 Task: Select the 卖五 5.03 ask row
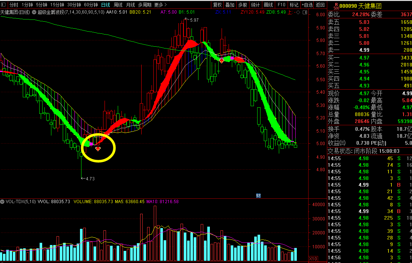370,22
